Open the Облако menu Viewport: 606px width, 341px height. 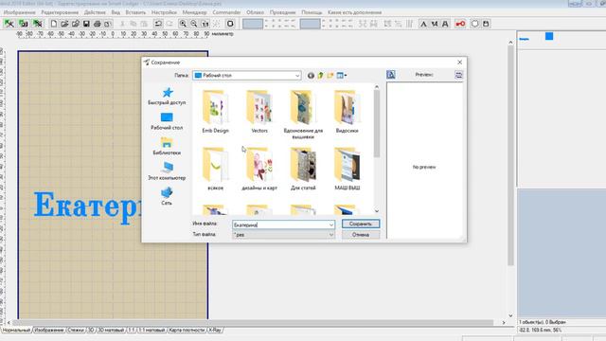coord(255,12)
